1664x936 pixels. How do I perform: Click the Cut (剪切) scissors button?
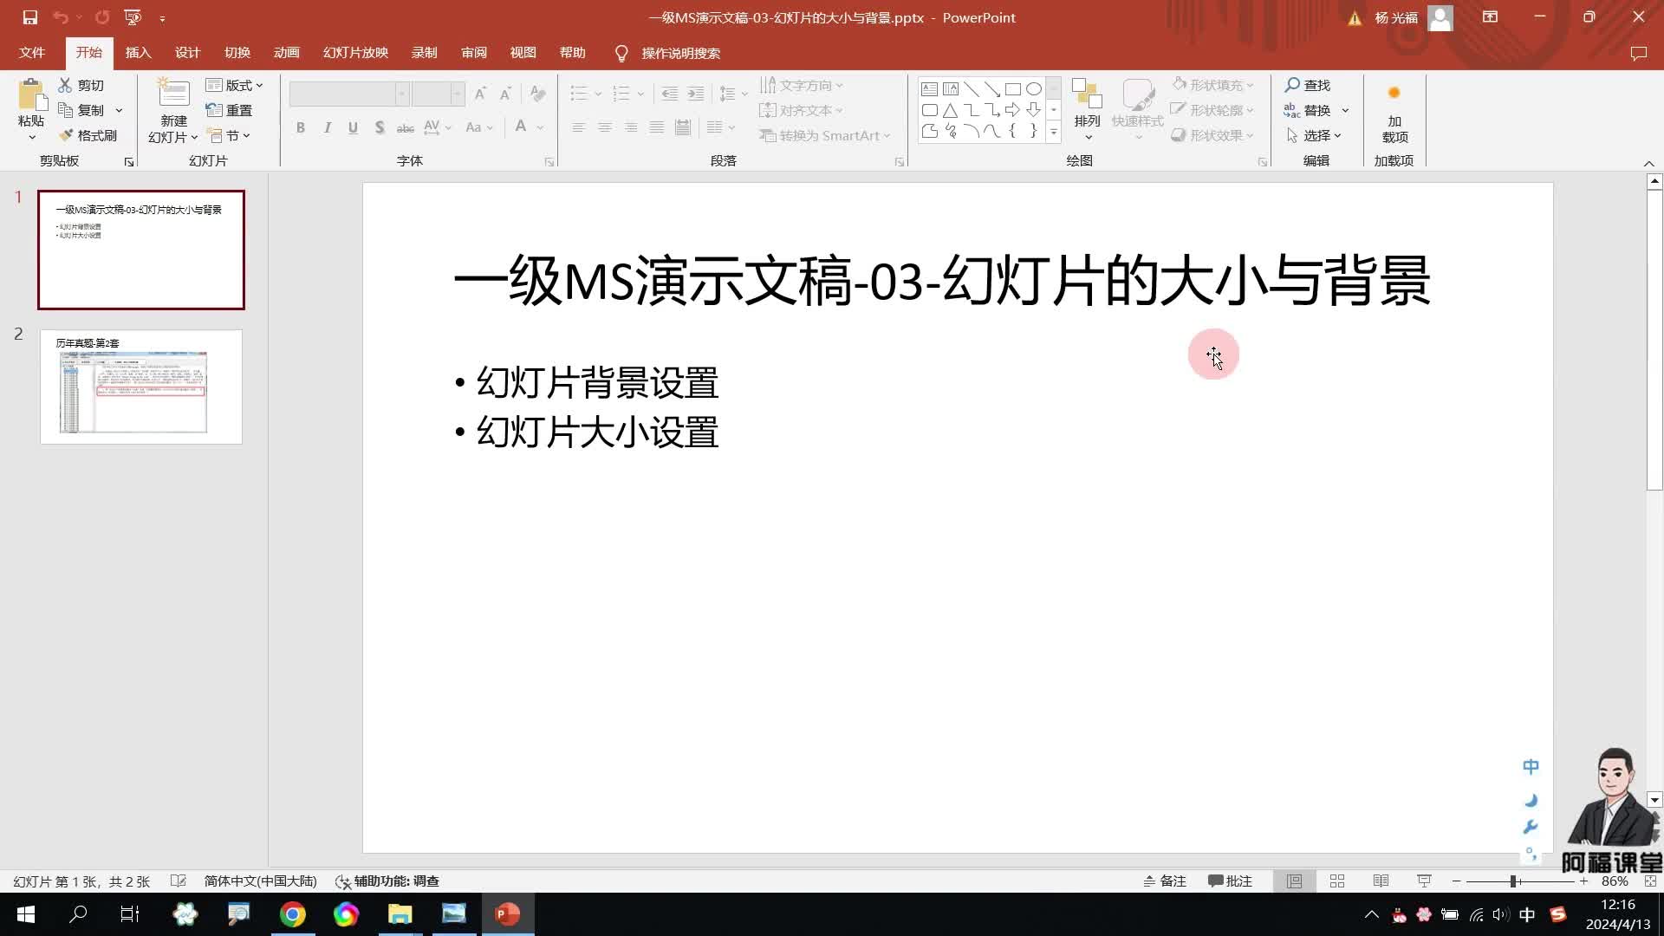[81, 85]
